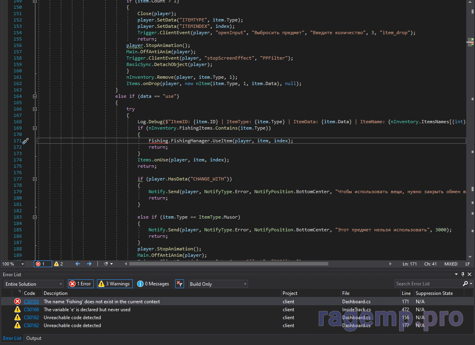Image resolution: width=475 pixels, height=345 pixels.
Task: Click in the Search Error List field
Action: click(427, 284)
